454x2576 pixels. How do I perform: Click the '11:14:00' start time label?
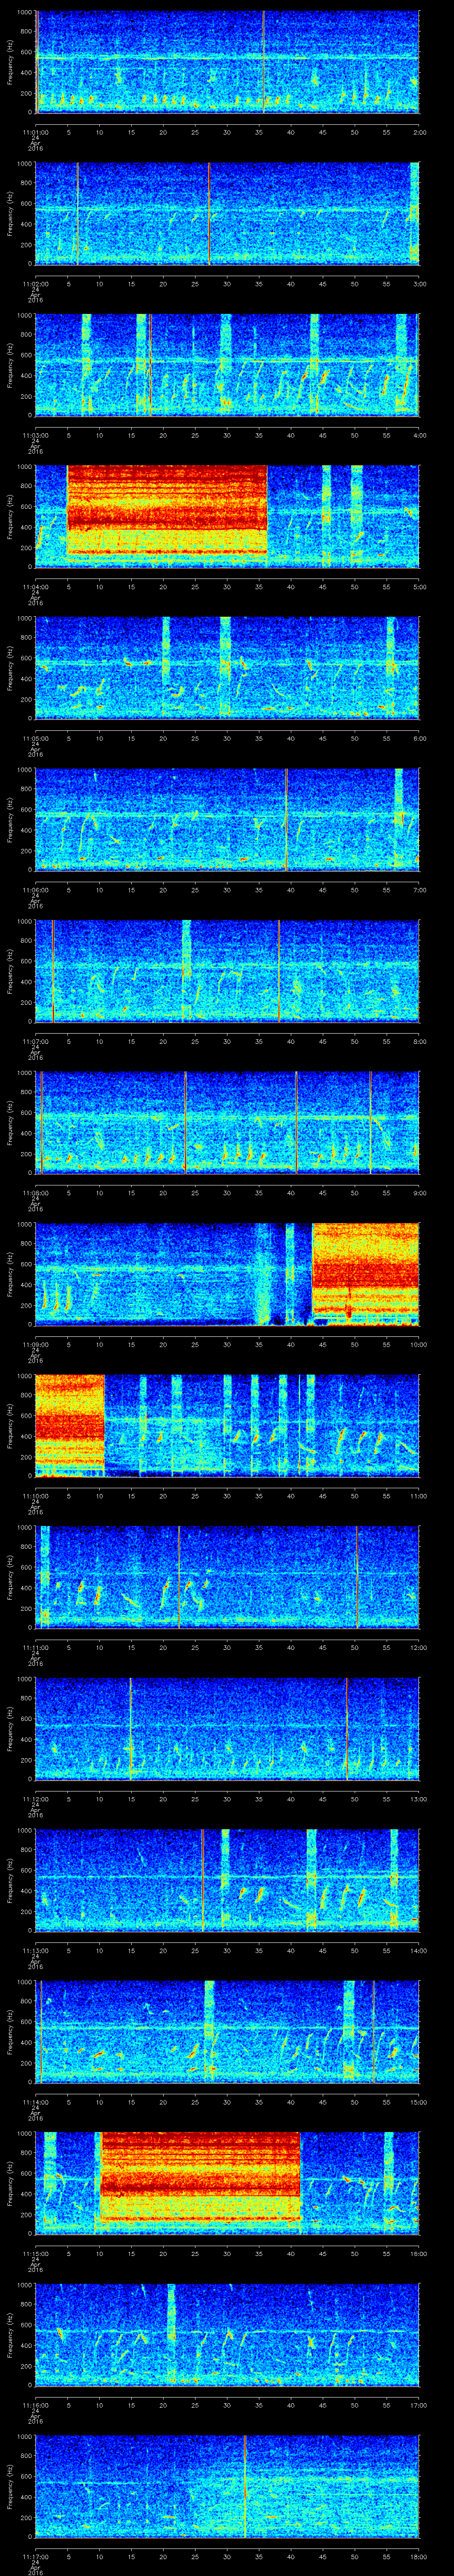point(35,2101)
